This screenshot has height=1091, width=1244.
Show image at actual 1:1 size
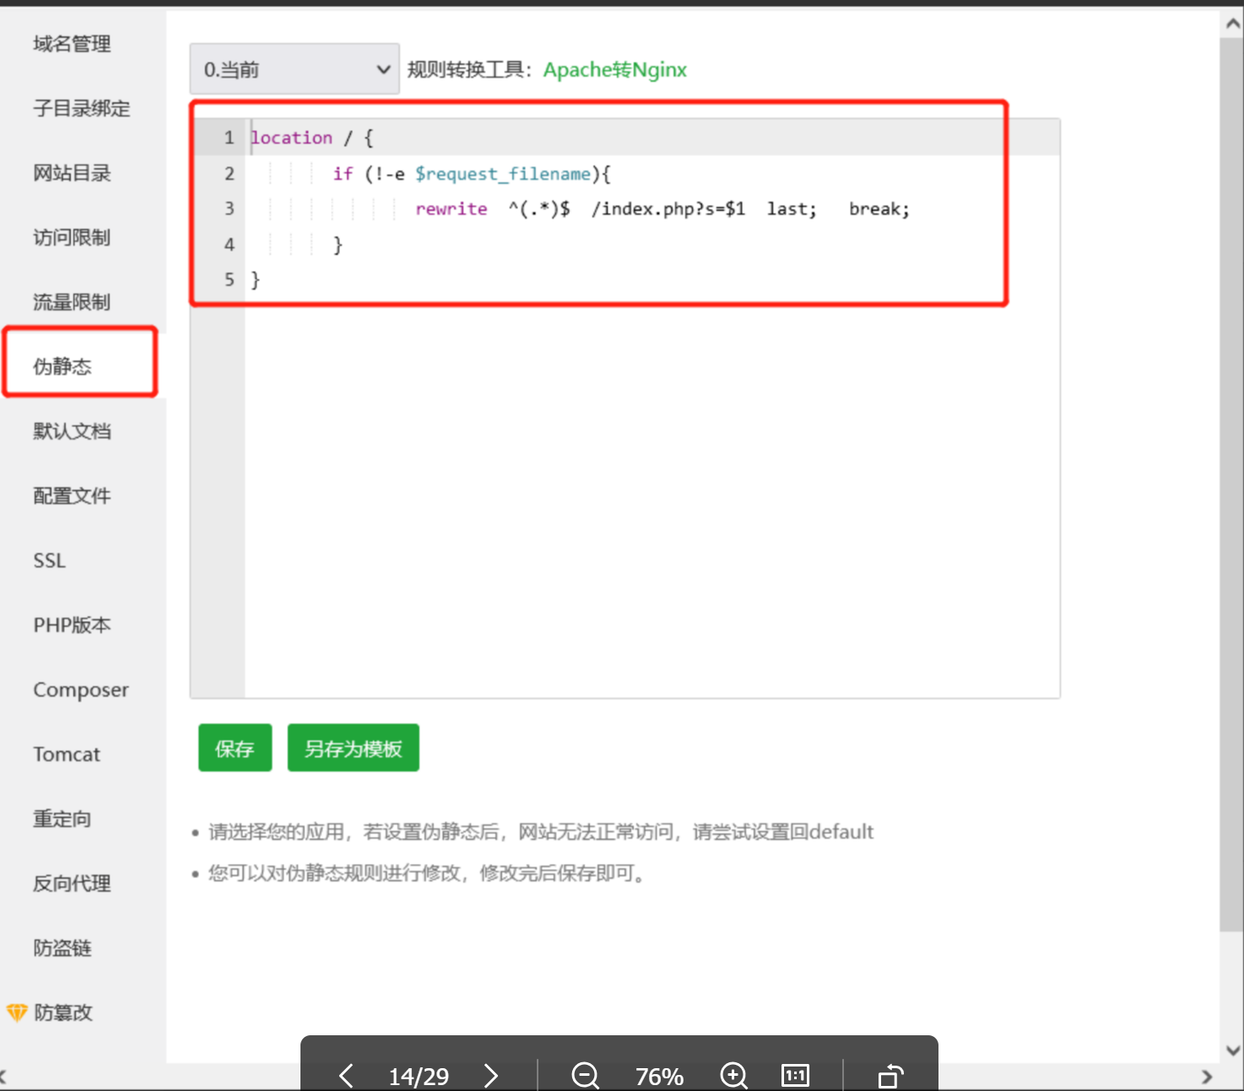(795, 1076)
